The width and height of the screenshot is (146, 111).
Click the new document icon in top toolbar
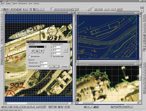pos(2,9)
